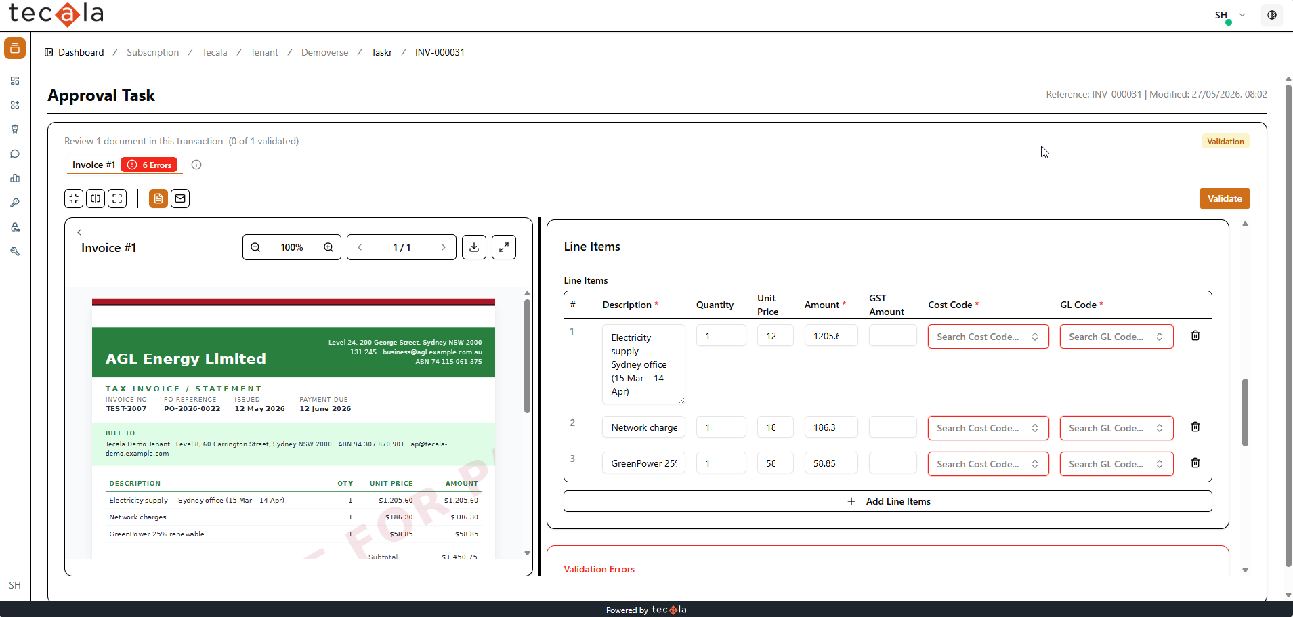Open the bar chart analytics sidebar icon
The image size is (1293, 617).
click(x=15, y=178)
